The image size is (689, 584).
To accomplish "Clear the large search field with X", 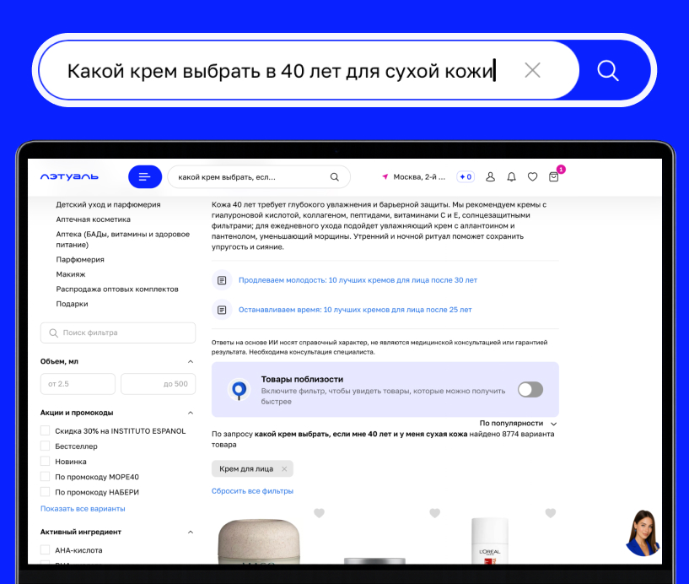I will [533, 70].
